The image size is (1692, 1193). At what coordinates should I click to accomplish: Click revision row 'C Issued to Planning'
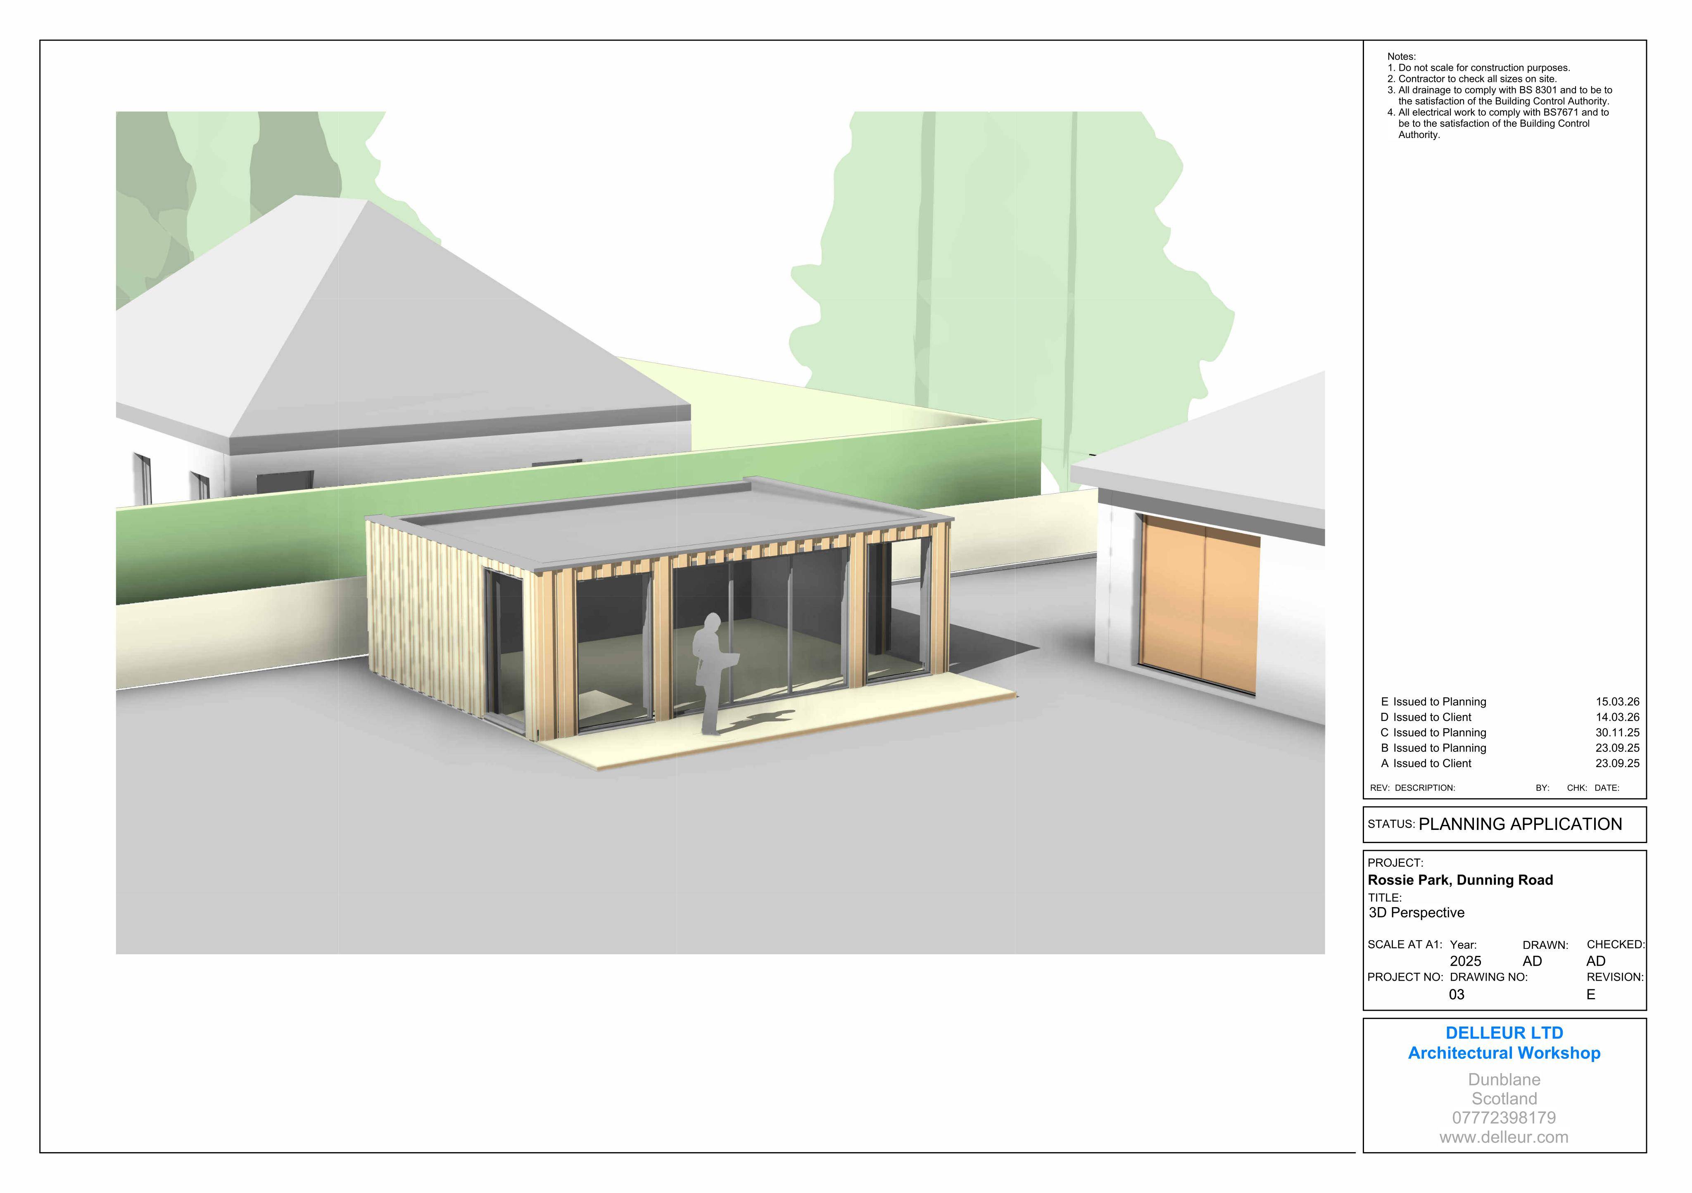(x=1510, y=732)
